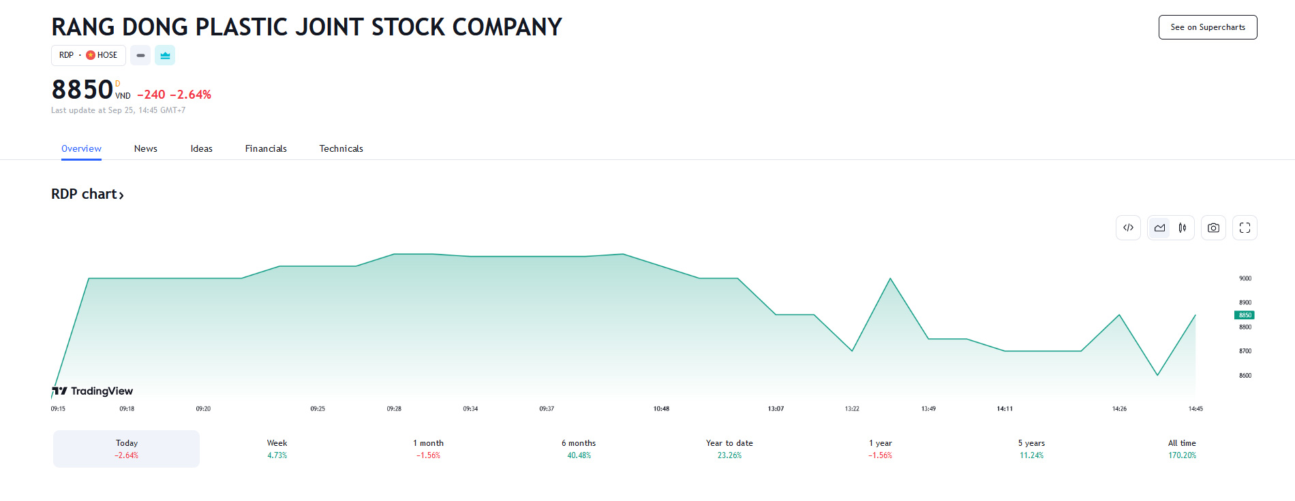Open the Technicals tab

click(341, 148)
